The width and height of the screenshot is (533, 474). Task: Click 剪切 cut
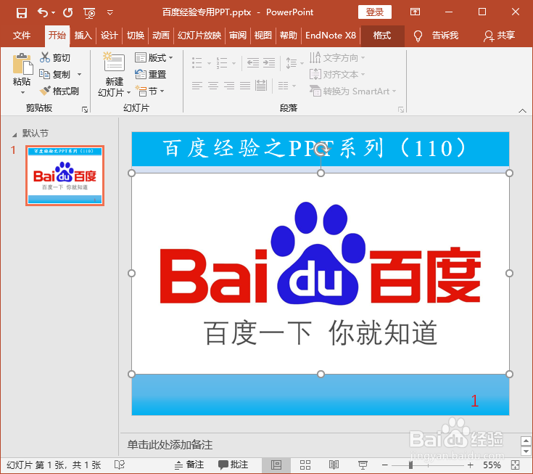click(x=54, y=57)
